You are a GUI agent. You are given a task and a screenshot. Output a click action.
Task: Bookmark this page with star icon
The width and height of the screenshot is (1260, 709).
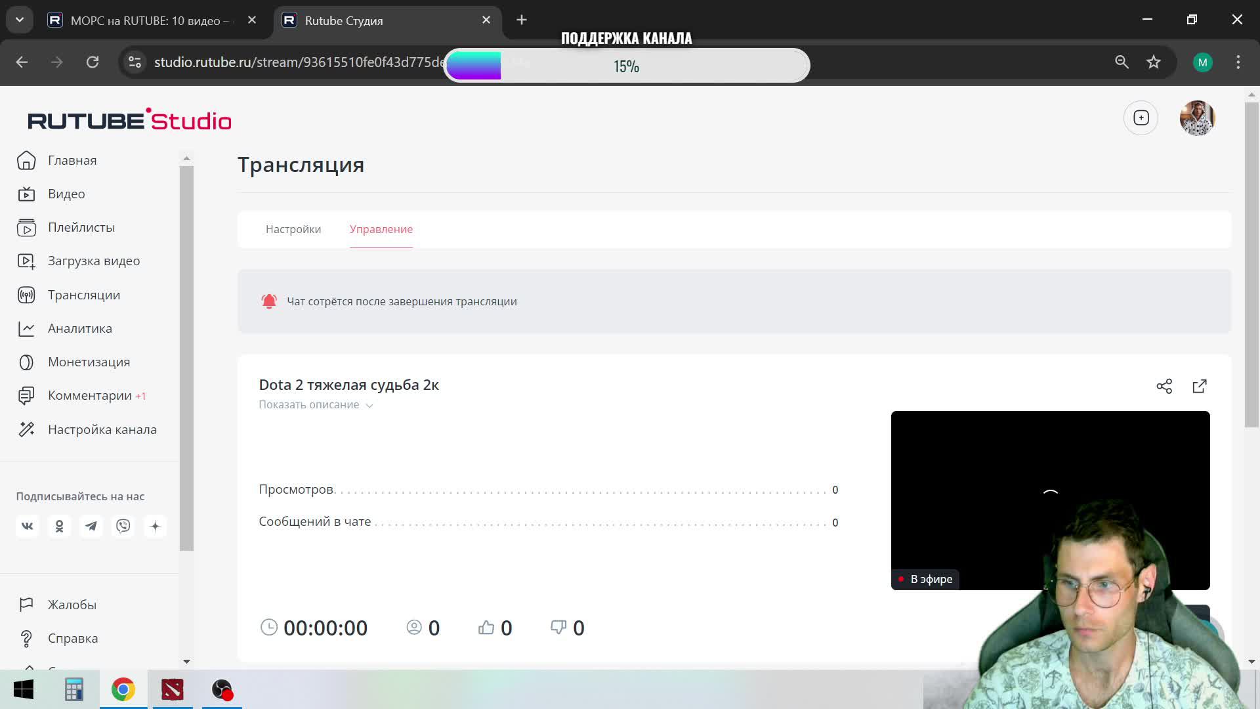pos(1154,62)
